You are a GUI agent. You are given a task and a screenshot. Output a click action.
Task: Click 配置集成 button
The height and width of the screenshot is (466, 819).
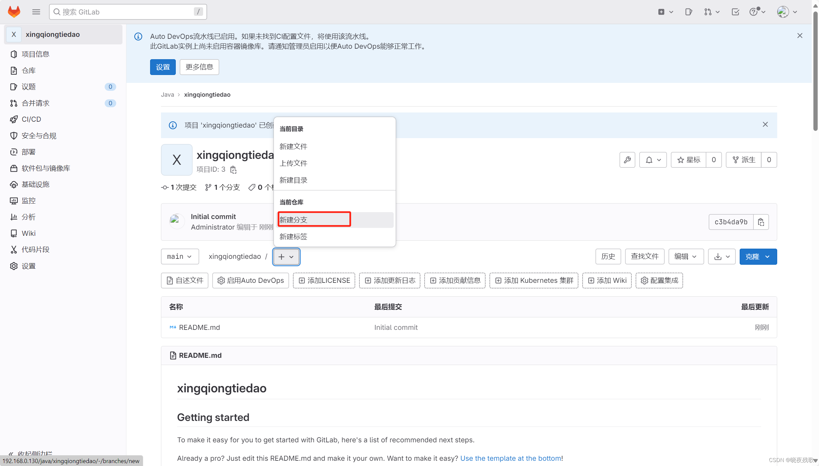(x=659, y=281)
